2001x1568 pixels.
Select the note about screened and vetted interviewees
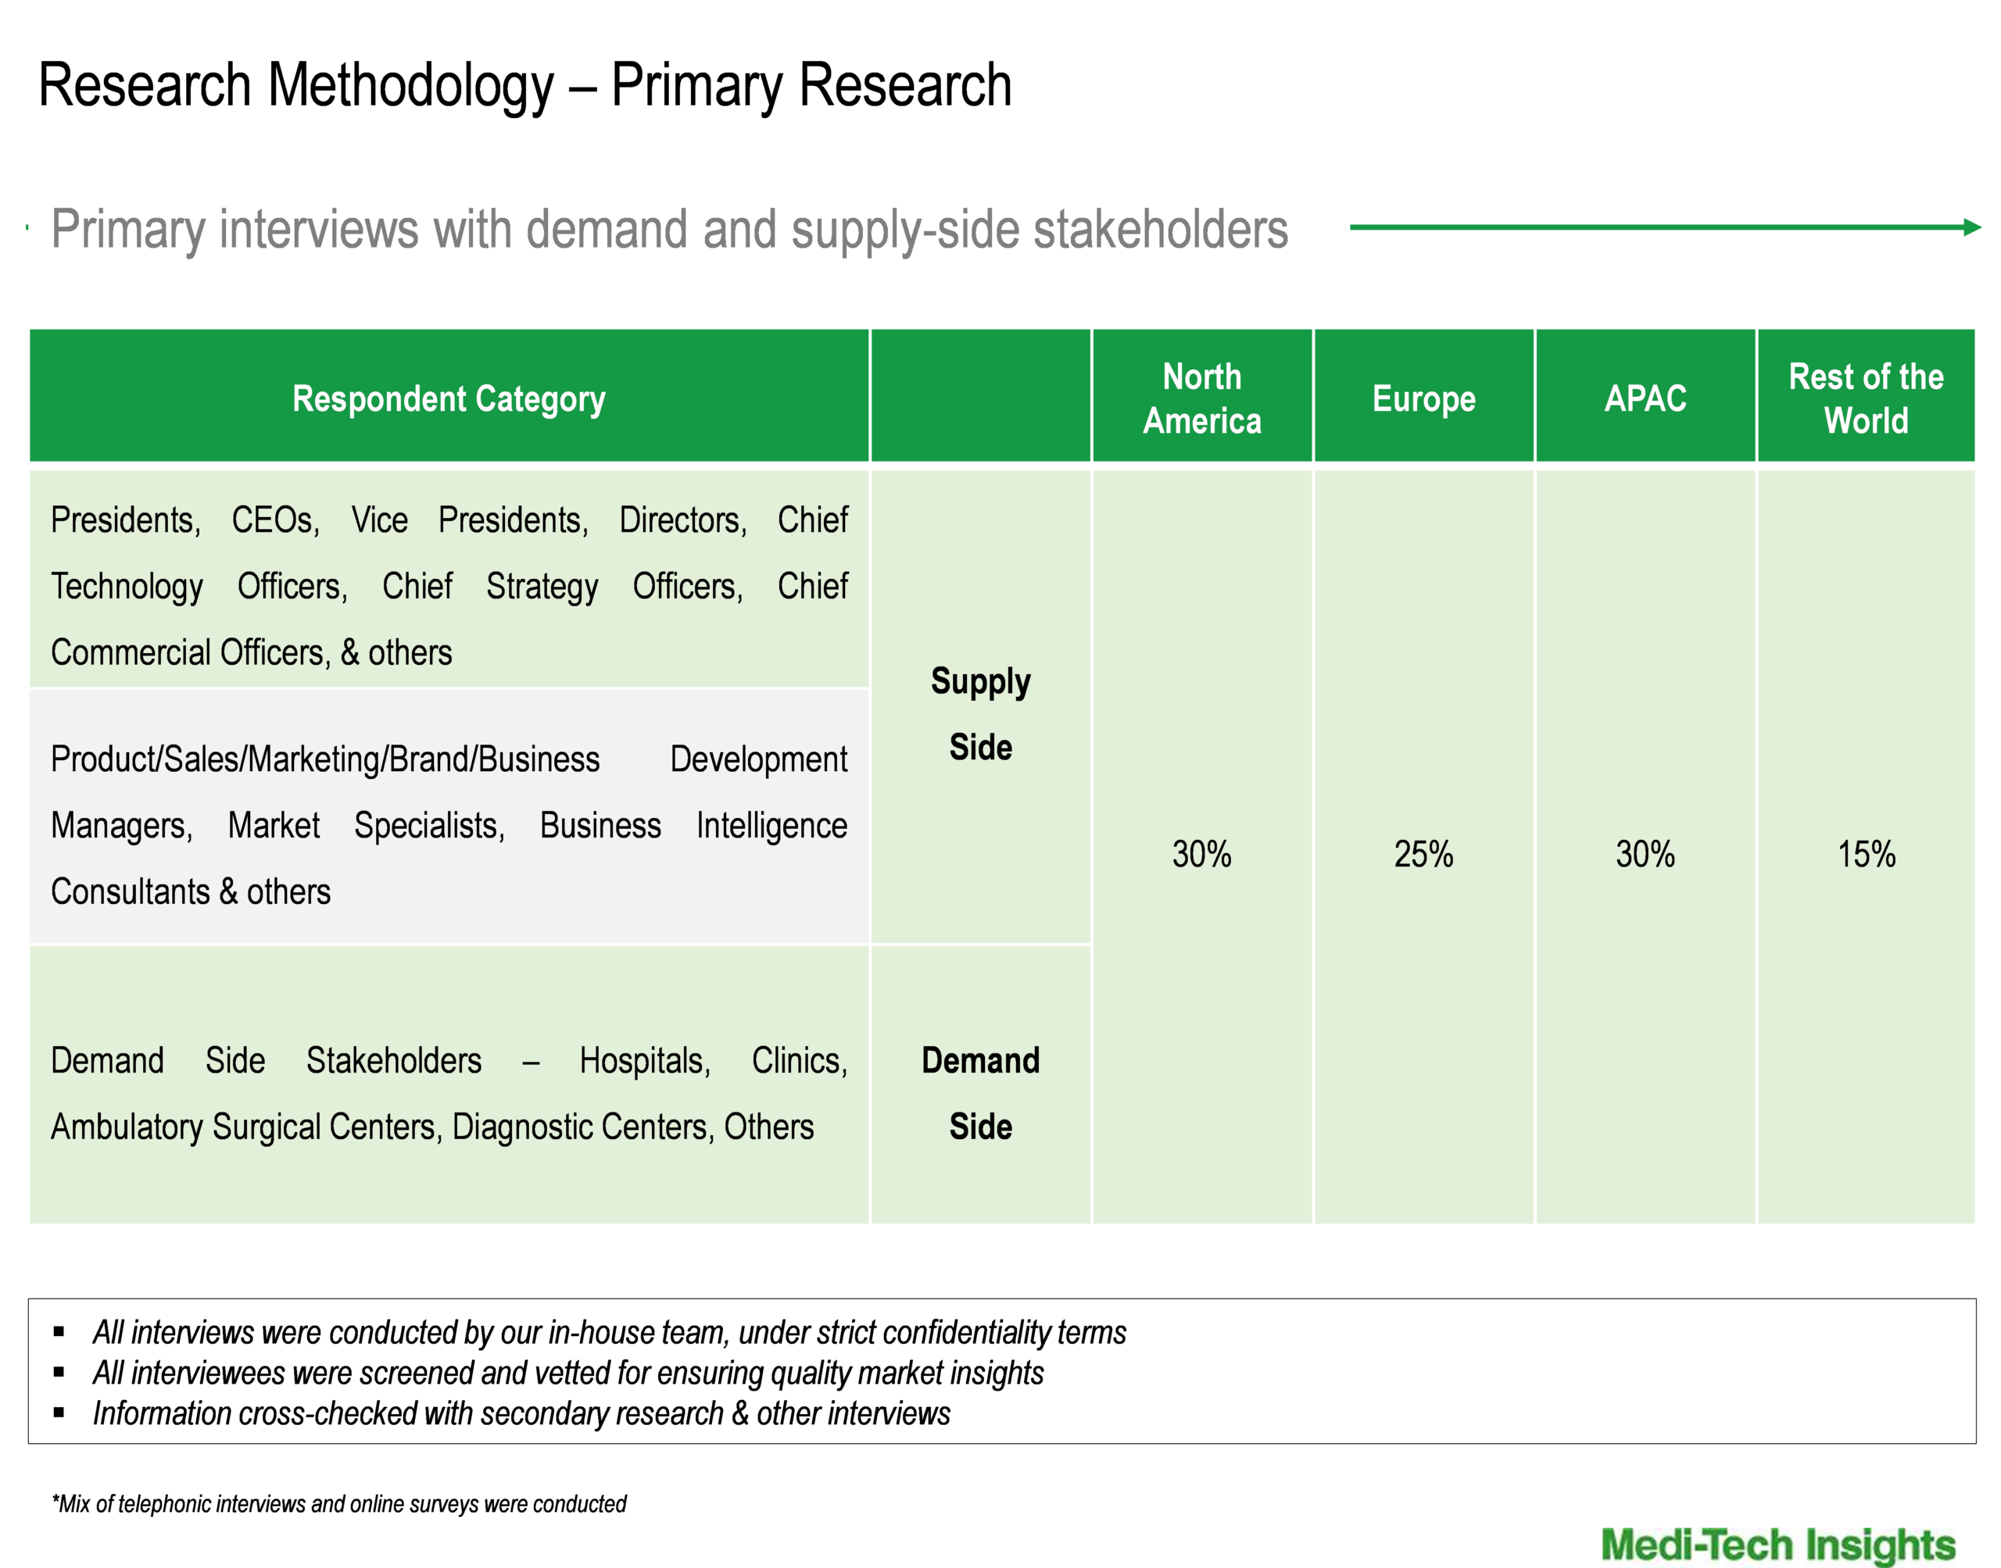point(567,1373)
